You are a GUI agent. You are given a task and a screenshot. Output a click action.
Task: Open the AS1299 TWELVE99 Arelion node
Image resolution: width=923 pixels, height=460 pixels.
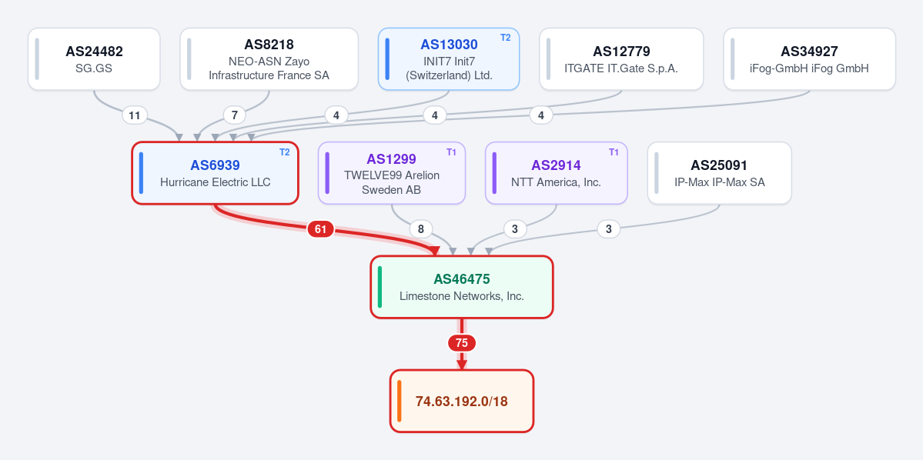point(392,173)
